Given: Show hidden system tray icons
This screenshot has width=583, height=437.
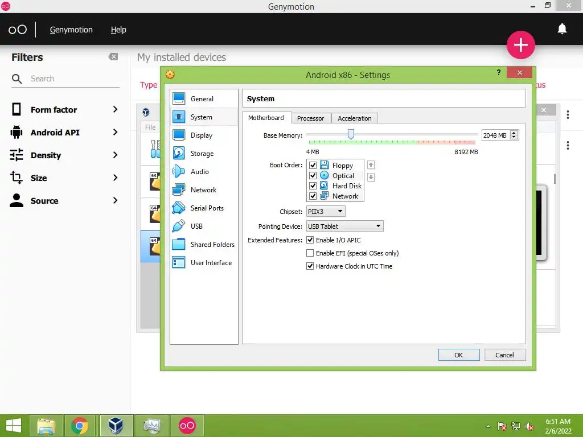Looking at the screenshot, I should click(x=488, y=426).
